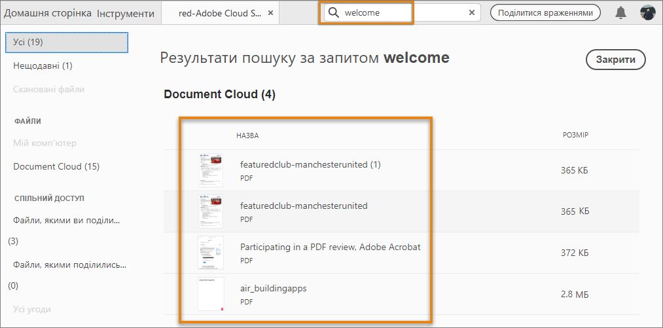Switch to Інструменти tab
663x328 pixels.
pyautogui.click(x=126, y=14)
